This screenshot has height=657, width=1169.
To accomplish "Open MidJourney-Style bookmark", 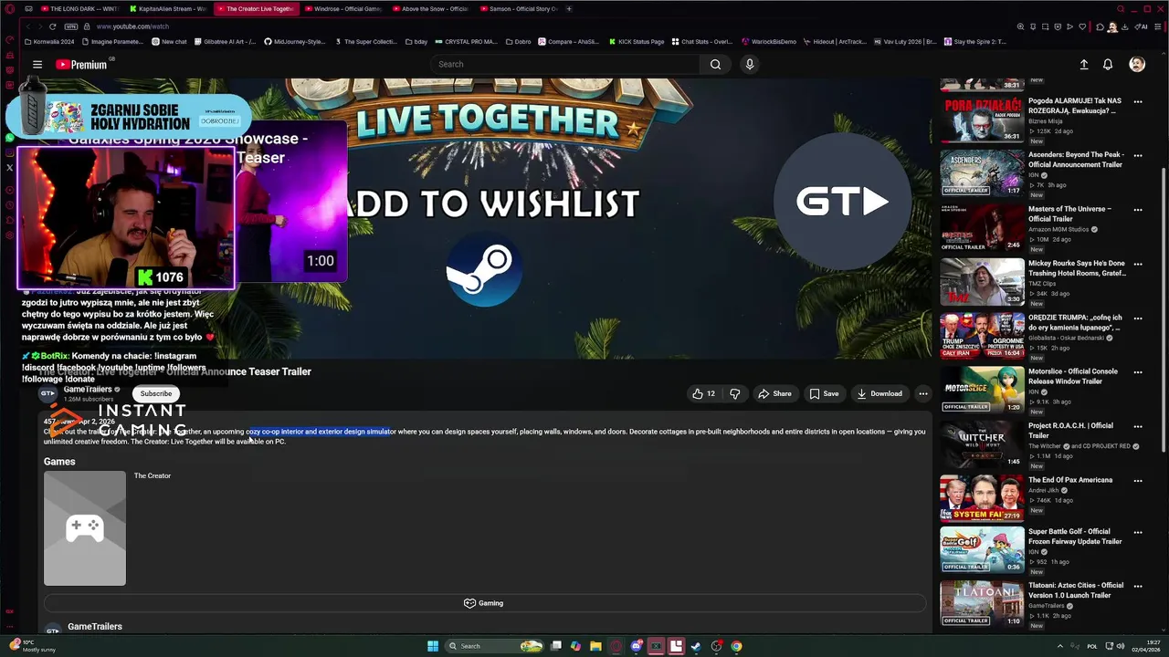I will coord(294,42).
